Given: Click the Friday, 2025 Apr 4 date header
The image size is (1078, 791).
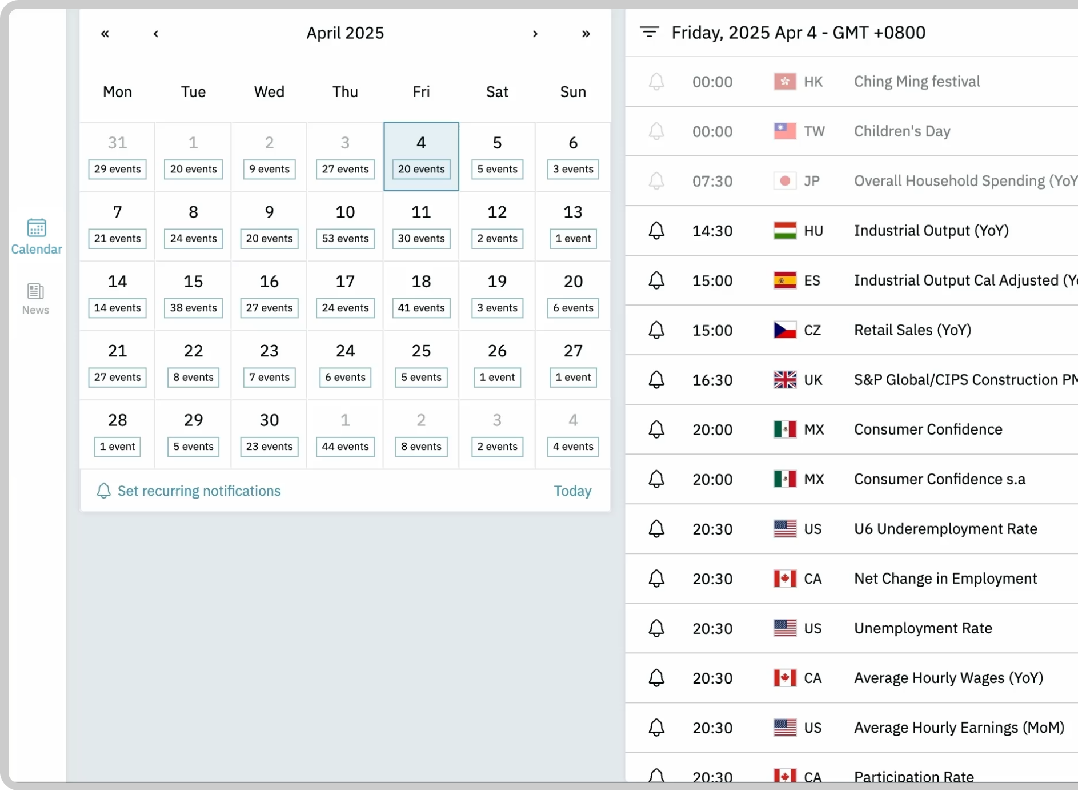Looking at the screenshot, I should point(798,33).
